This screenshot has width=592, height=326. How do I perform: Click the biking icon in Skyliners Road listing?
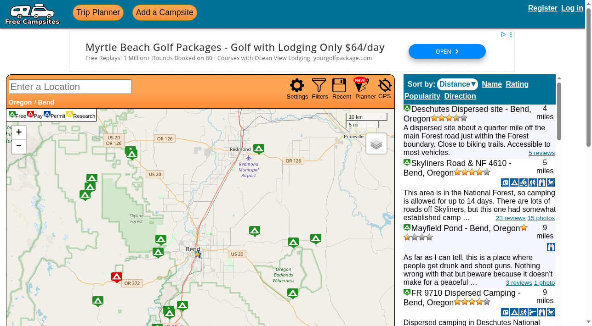(524, 182)
